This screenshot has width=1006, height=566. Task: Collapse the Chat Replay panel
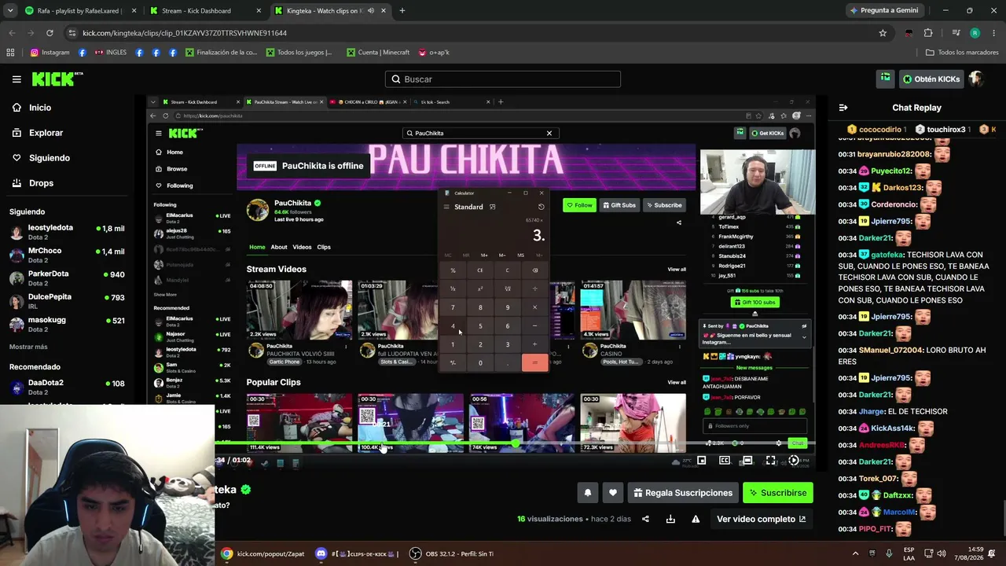(843, 108)
